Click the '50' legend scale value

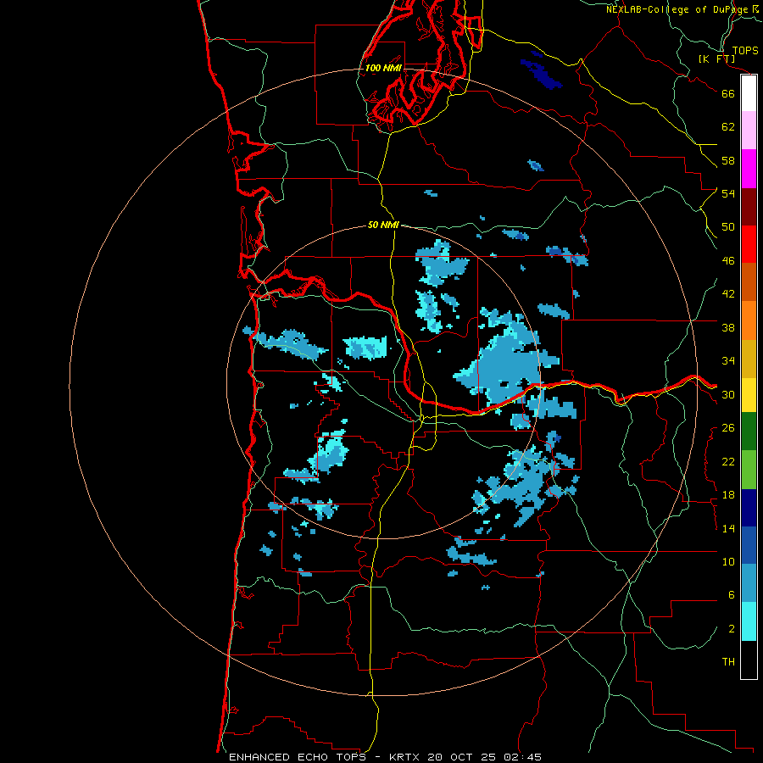point(728,227)
